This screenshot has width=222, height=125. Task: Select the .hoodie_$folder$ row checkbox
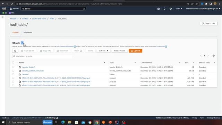point(13,67)
